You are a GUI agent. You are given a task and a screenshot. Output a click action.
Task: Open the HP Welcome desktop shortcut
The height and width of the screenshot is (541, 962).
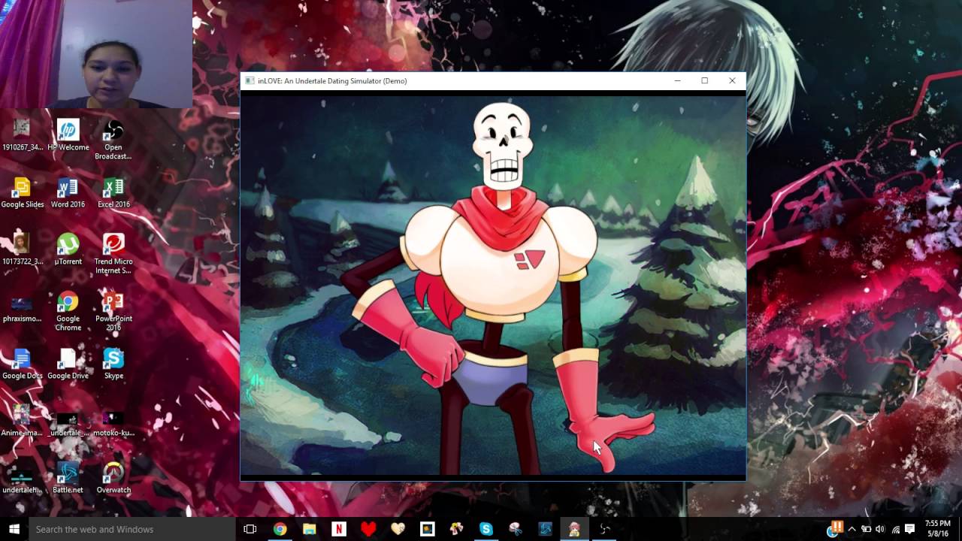point(68,135)
